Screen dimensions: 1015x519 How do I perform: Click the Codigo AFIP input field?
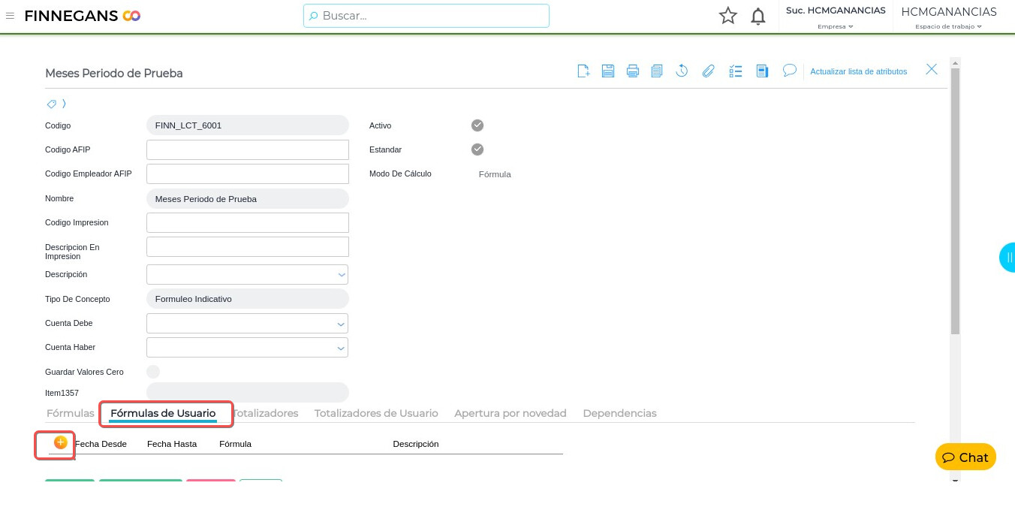[x=248, y=149]
